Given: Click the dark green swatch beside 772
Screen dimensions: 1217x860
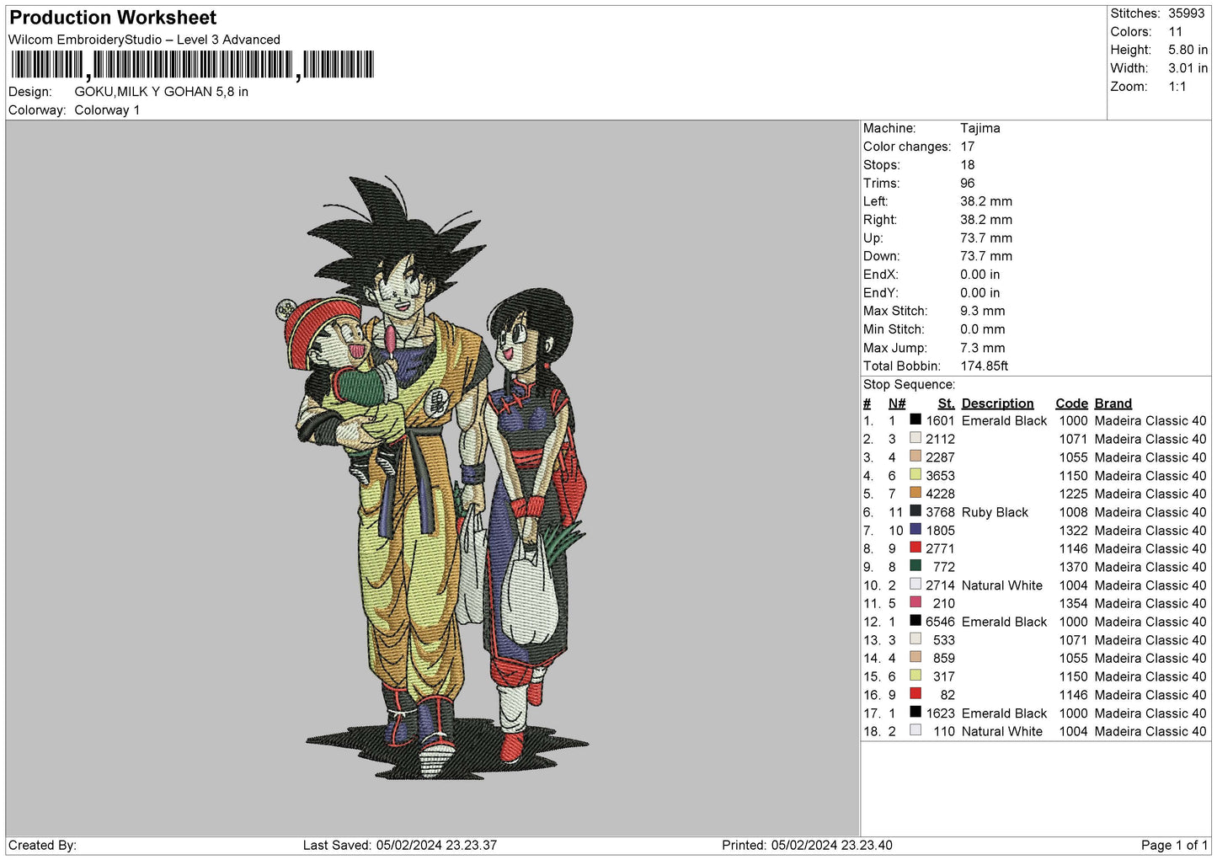Looking at the screenshot, I should coord(915,566).
